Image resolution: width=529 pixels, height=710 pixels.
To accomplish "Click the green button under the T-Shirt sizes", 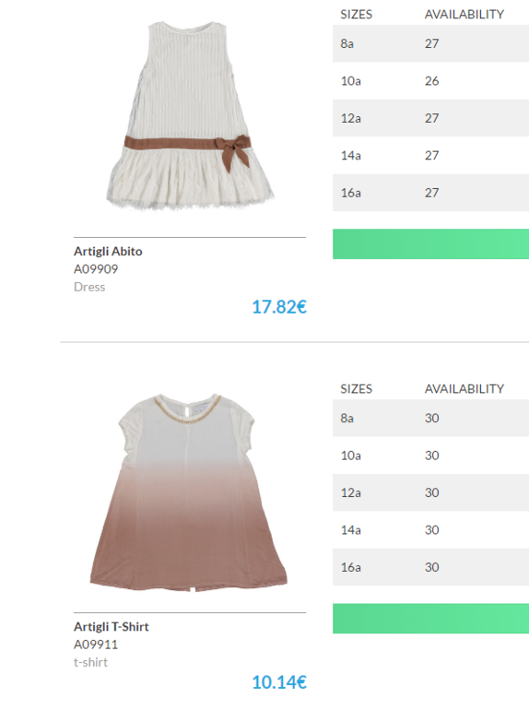I will tap(430, 619).
